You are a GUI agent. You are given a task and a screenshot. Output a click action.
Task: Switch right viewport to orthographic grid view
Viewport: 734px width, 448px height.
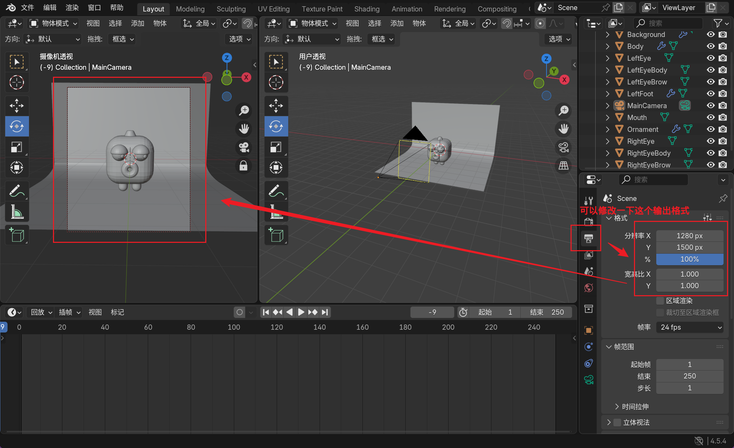564,166
